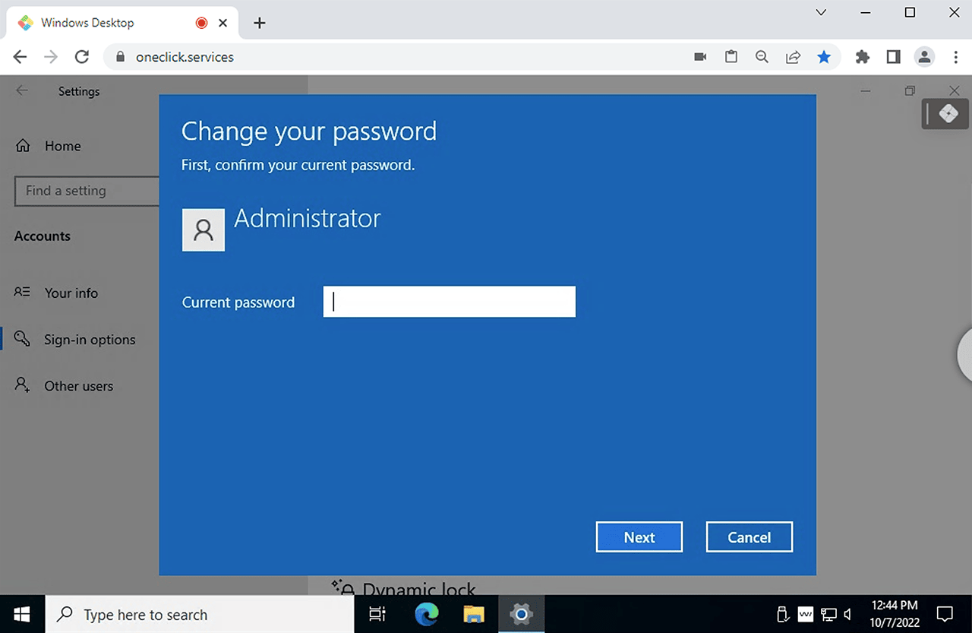Screen dimensions: 972x633
Task: Reload the oneclick.services page
Action: point(82,57)
